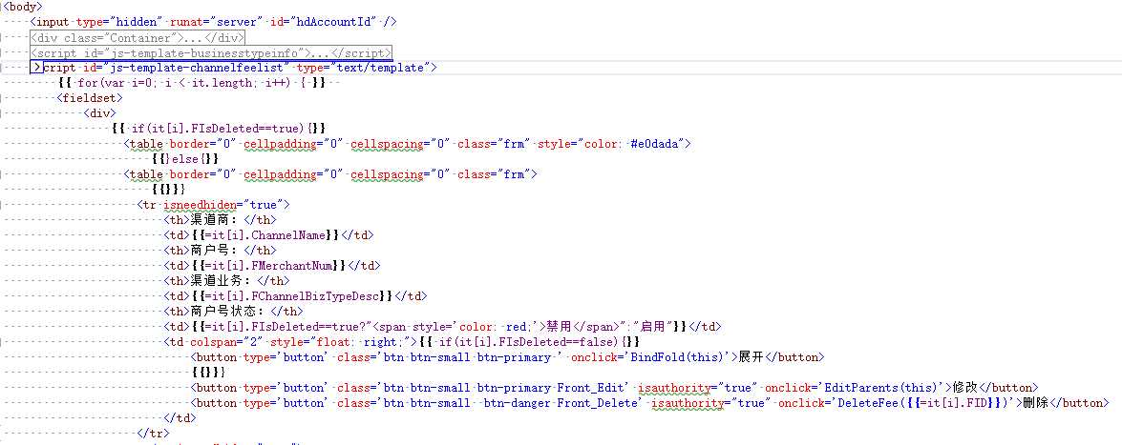Click the {{}else{}} line
This screenshot has width=1122, height=445.
click(x=184, y=158)
